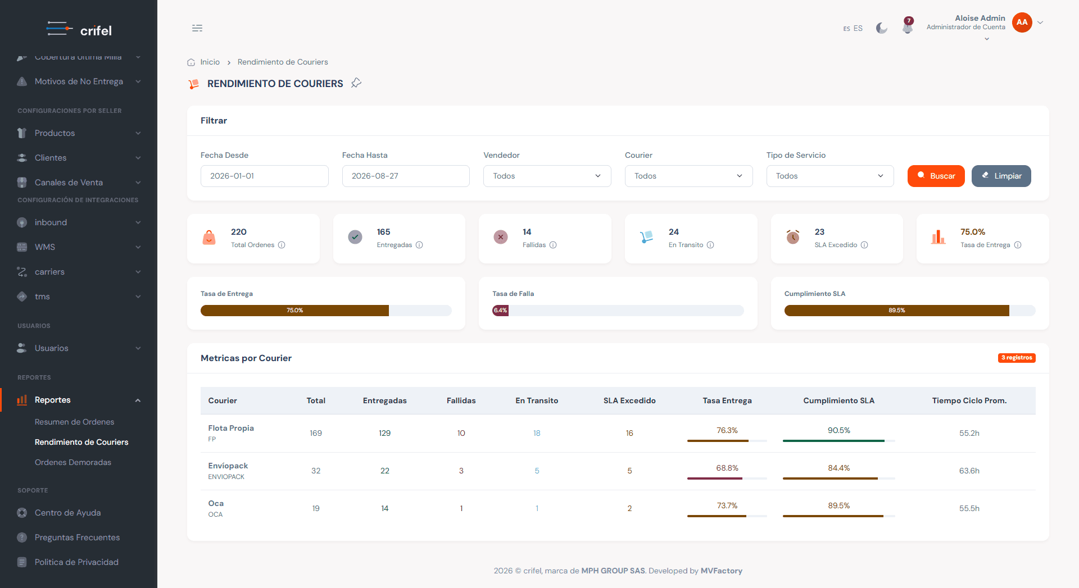Screen dimensions: 1079x588
Task: Click the home icon in breadcrumb
Action: pyautogui.click(x=191, y=62)
